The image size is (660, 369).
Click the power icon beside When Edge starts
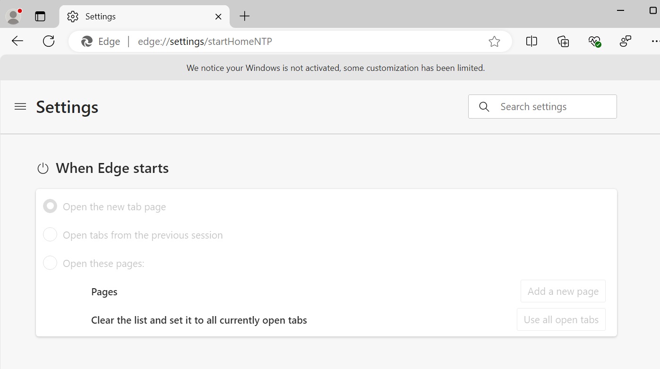coord(43,168)
